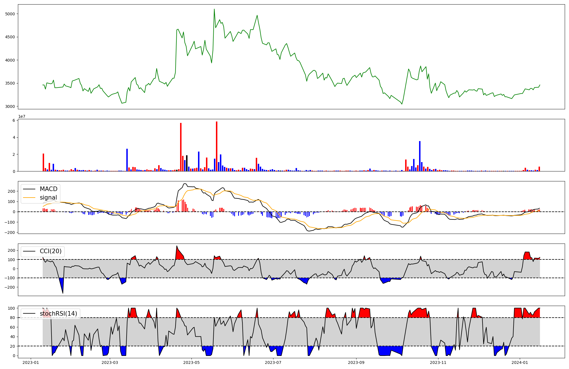Click the lowest CCI trough below -200

point(63,293)
